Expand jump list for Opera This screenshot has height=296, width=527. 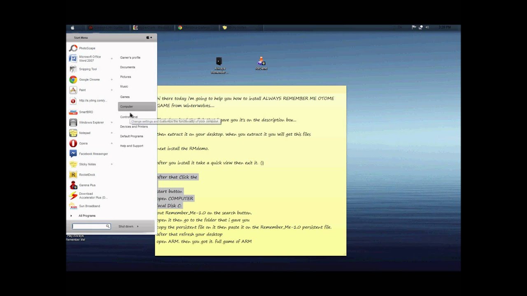click(112, 143)
